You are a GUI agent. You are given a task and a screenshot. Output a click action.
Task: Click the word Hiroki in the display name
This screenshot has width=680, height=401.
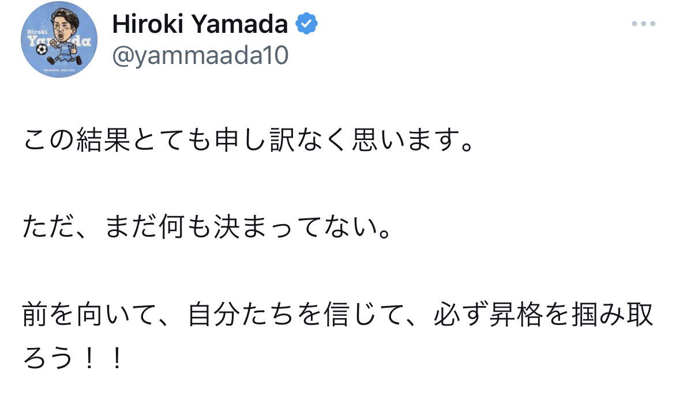148,24
